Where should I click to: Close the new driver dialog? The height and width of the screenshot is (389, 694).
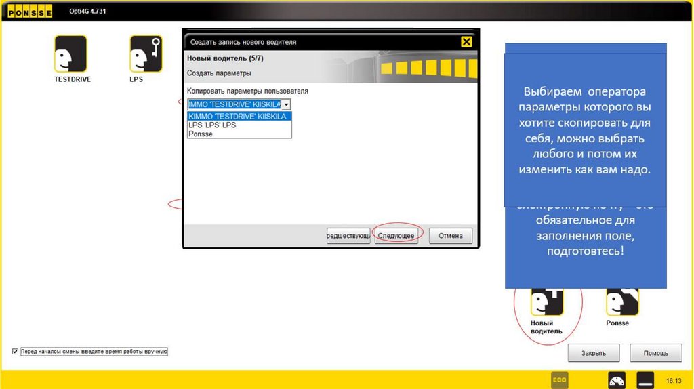pos(466,41)
